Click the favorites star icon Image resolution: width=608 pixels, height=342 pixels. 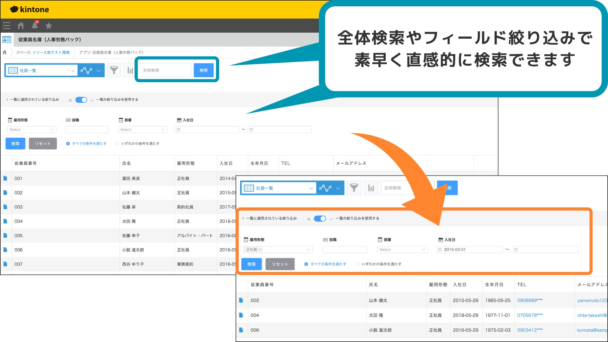tap(48, 26)
